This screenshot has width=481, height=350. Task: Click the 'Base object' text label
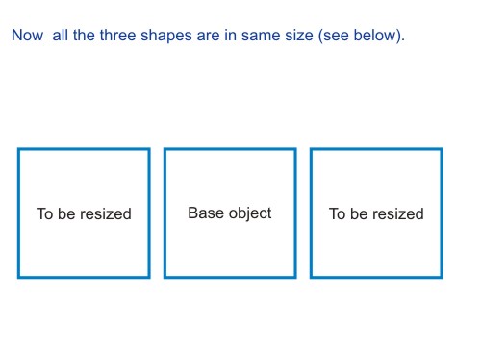click(x=230, y=213)
